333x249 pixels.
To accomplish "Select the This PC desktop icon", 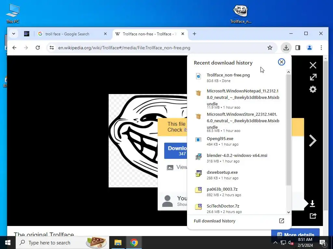I will click(13, 13).
